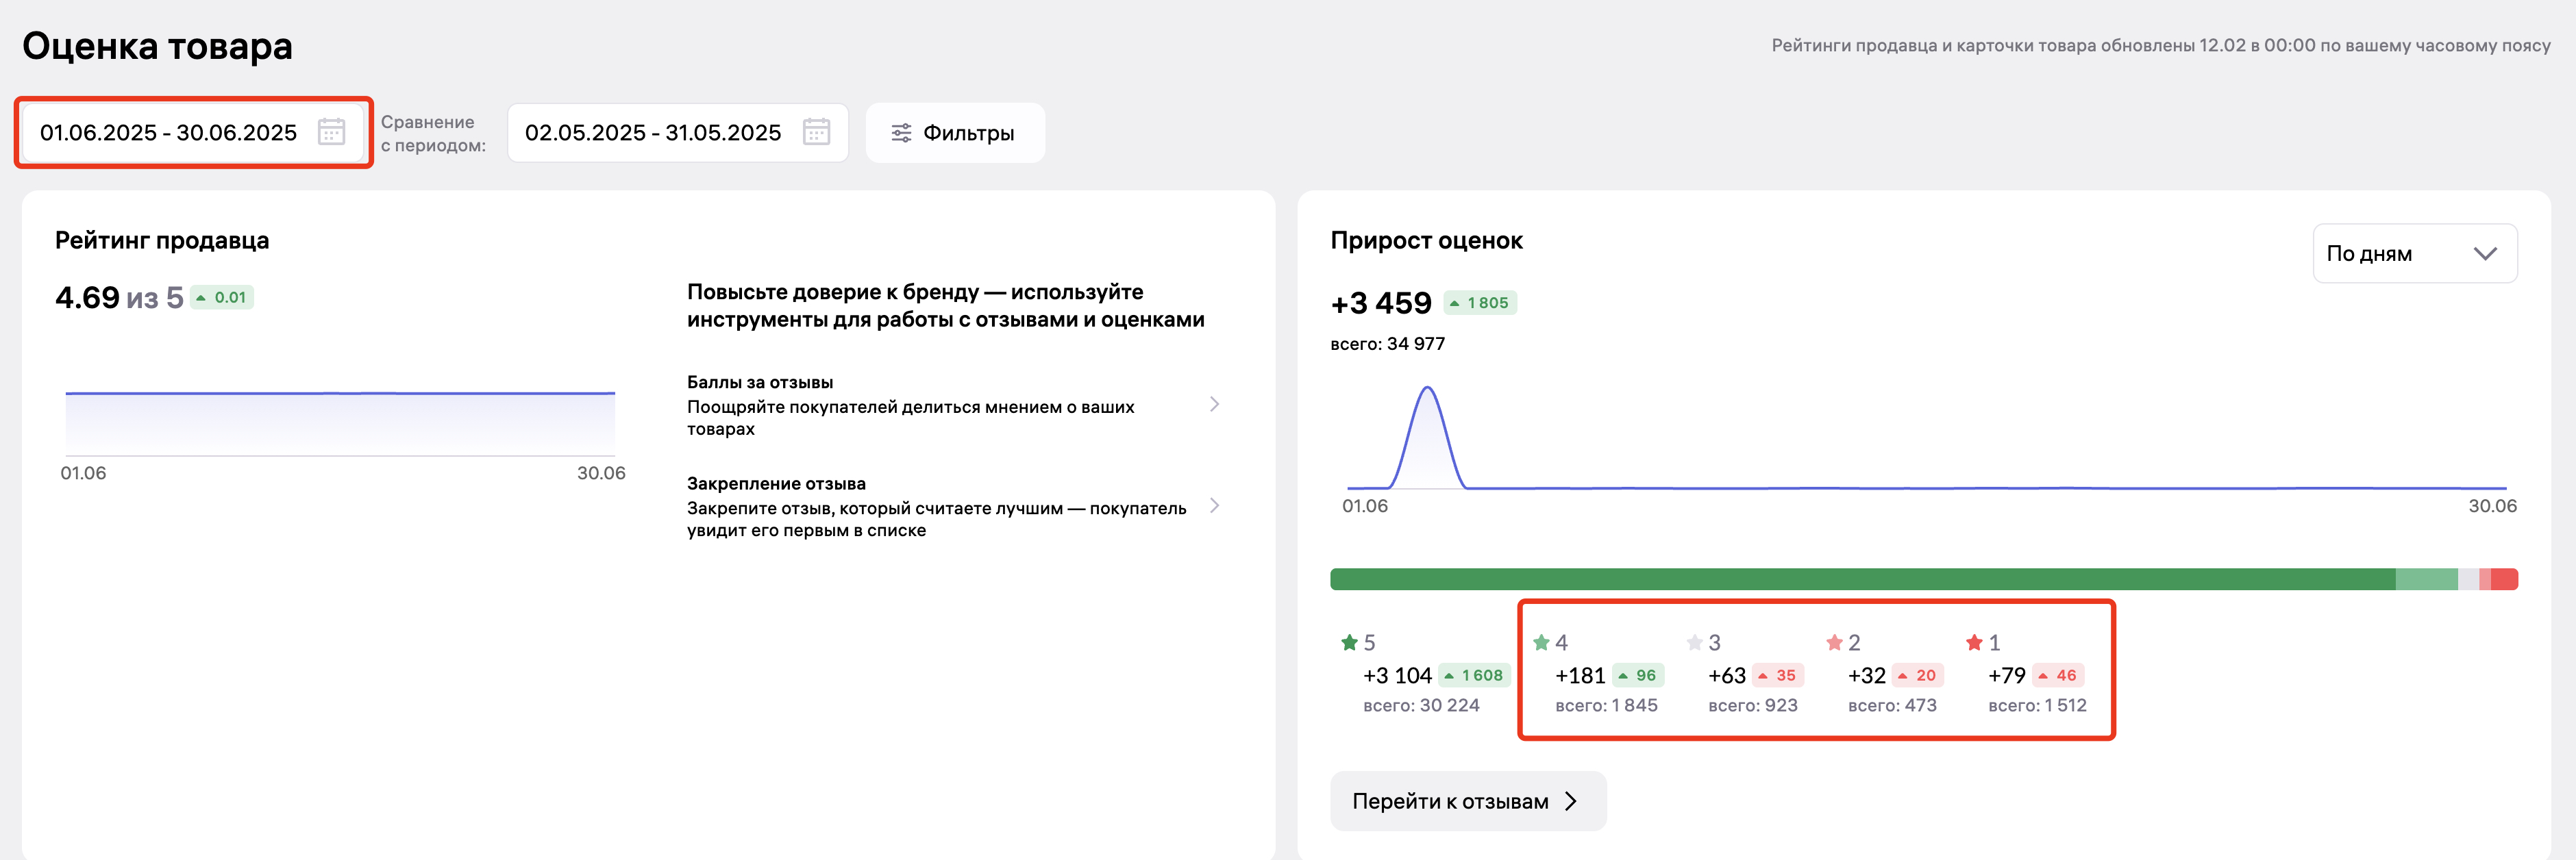
Task: Click the red 1-star icon
Action: (x=1974, y=642)
